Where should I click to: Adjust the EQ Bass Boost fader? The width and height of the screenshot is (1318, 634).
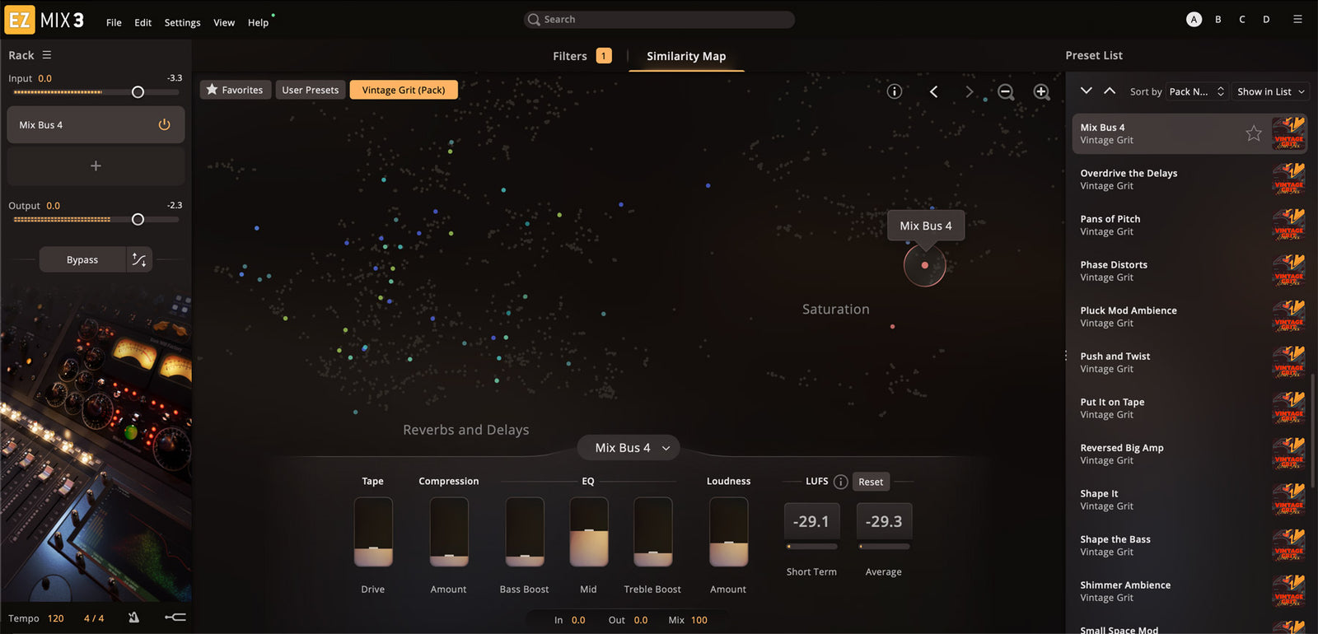pos(525,532)
